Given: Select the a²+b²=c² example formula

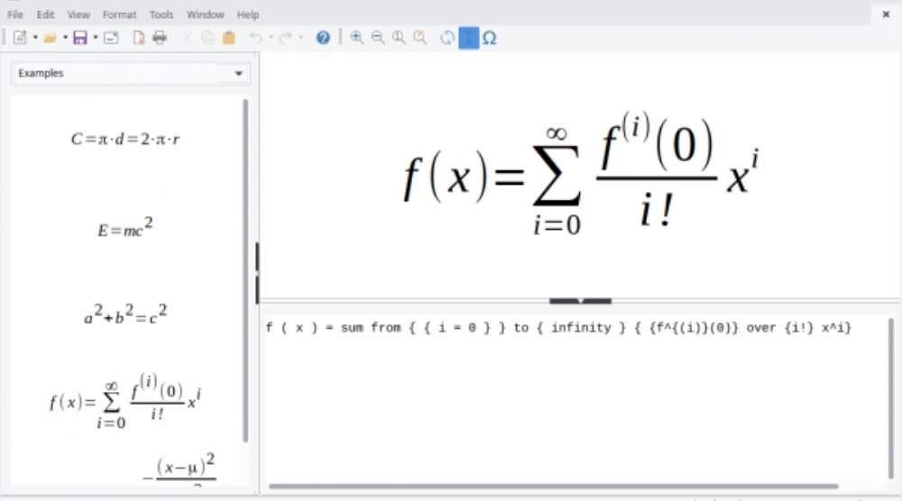Looking at the screenshot, I should (x=125, y=314).
